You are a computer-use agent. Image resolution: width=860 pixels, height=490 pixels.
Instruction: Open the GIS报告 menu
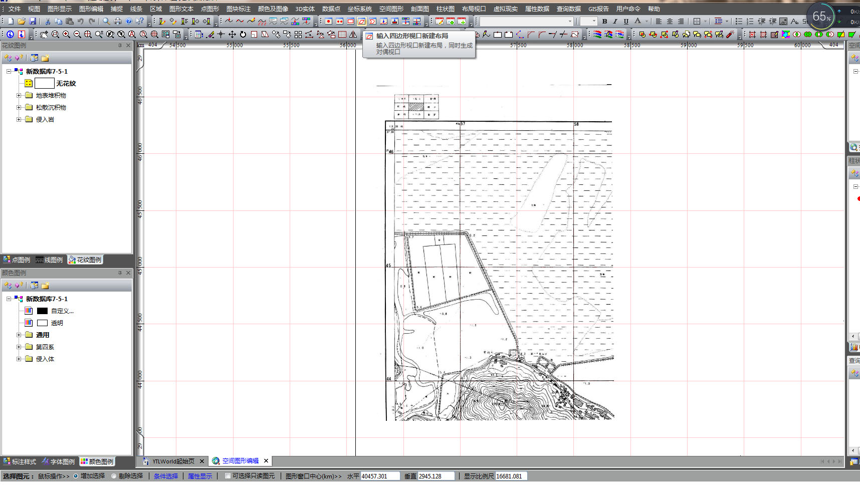598,9
